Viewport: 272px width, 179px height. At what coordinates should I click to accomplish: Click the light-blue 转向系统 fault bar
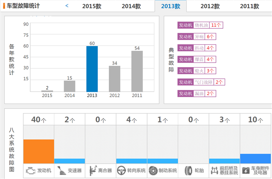131,161
